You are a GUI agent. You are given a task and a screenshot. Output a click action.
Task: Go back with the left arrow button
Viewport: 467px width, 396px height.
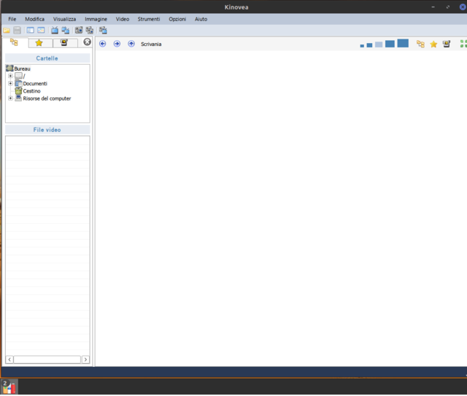[x=102, y=44]
